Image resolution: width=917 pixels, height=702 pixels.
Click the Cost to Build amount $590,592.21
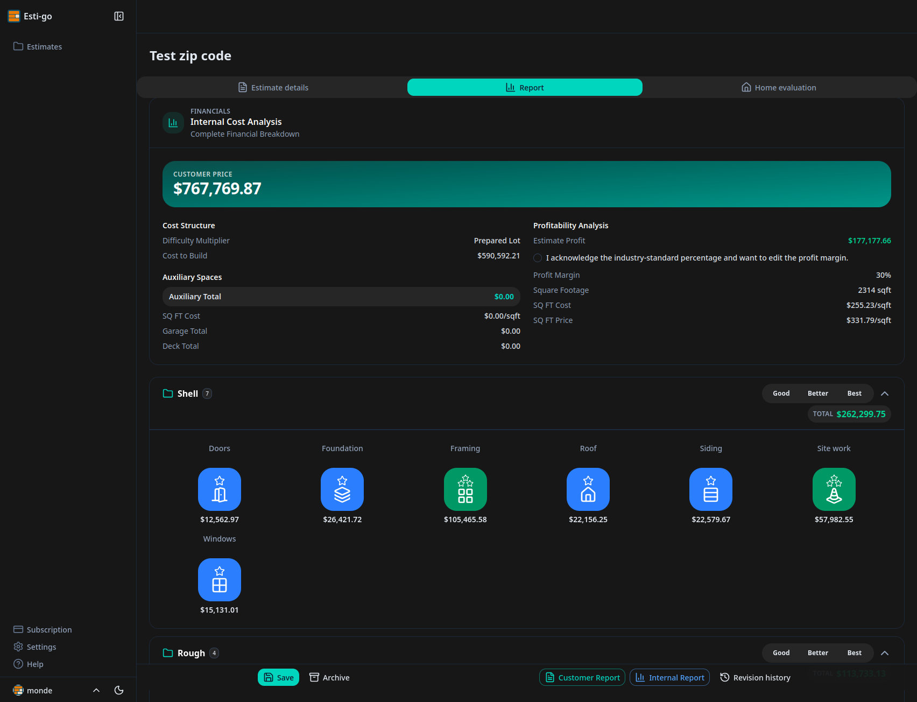pyautogui.click(x=499, y=256)
